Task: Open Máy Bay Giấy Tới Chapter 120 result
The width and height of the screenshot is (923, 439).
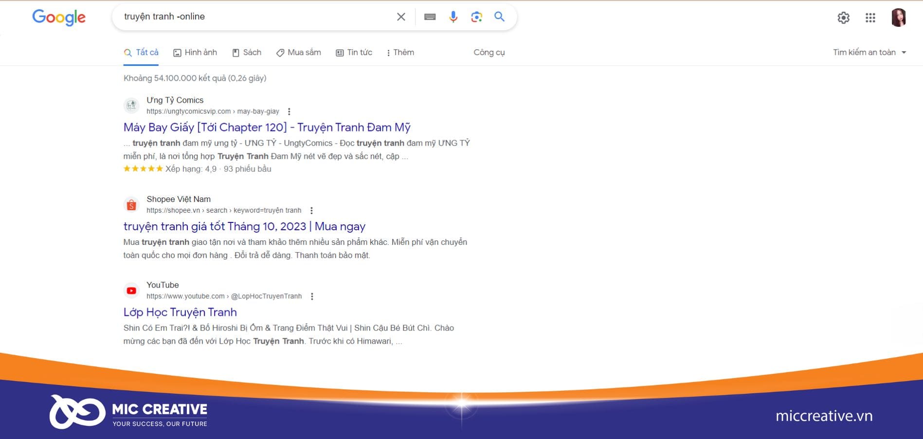Action: pos(267,128)
